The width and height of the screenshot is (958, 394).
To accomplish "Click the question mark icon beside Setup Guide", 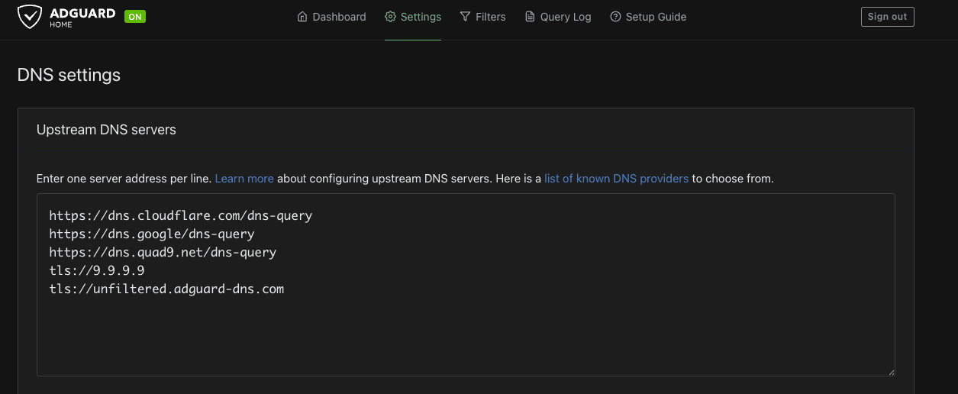I will pyautogui.click(x=615, y=17).
